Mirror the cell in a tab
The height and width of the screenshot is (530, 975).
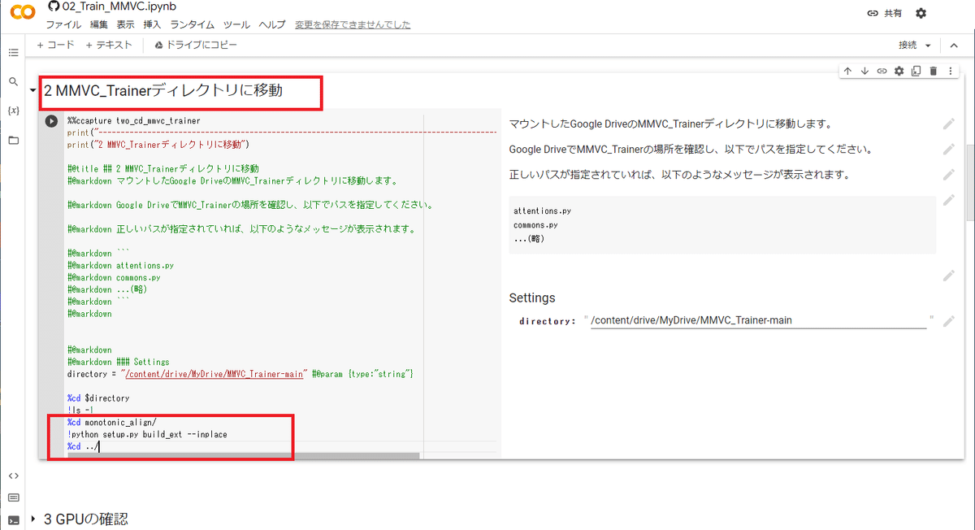point(916,72)
